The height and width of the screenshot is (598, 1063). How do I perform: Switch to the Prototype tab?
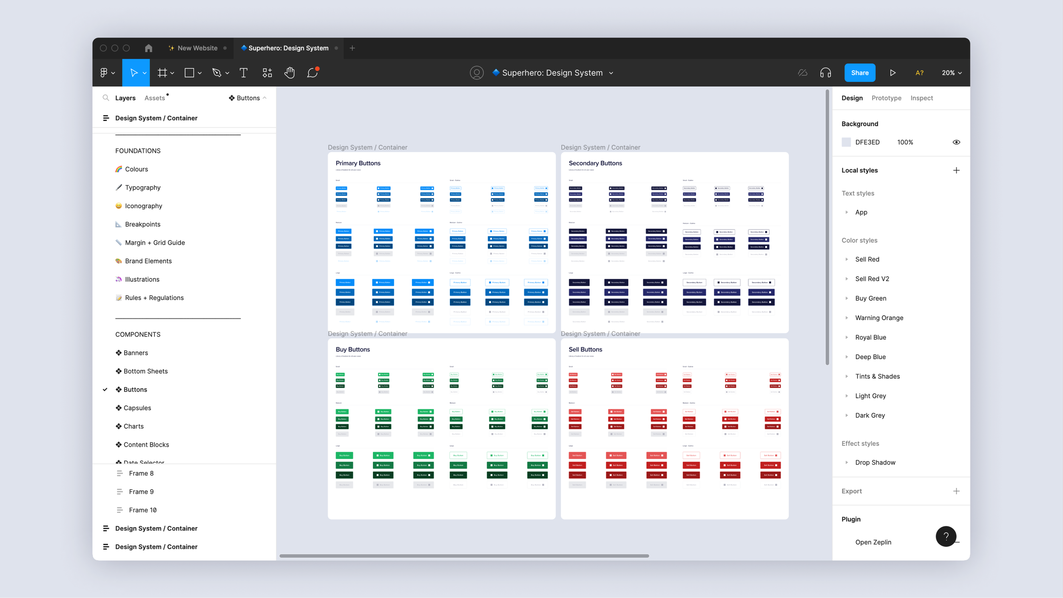[x=886, y=98]
